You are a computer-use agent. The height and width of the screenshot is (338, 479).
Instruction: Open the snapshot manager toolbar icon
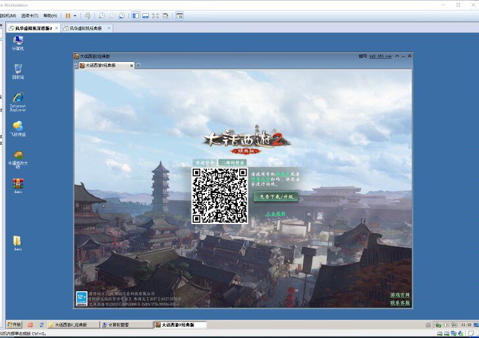(x=122, y=16)
